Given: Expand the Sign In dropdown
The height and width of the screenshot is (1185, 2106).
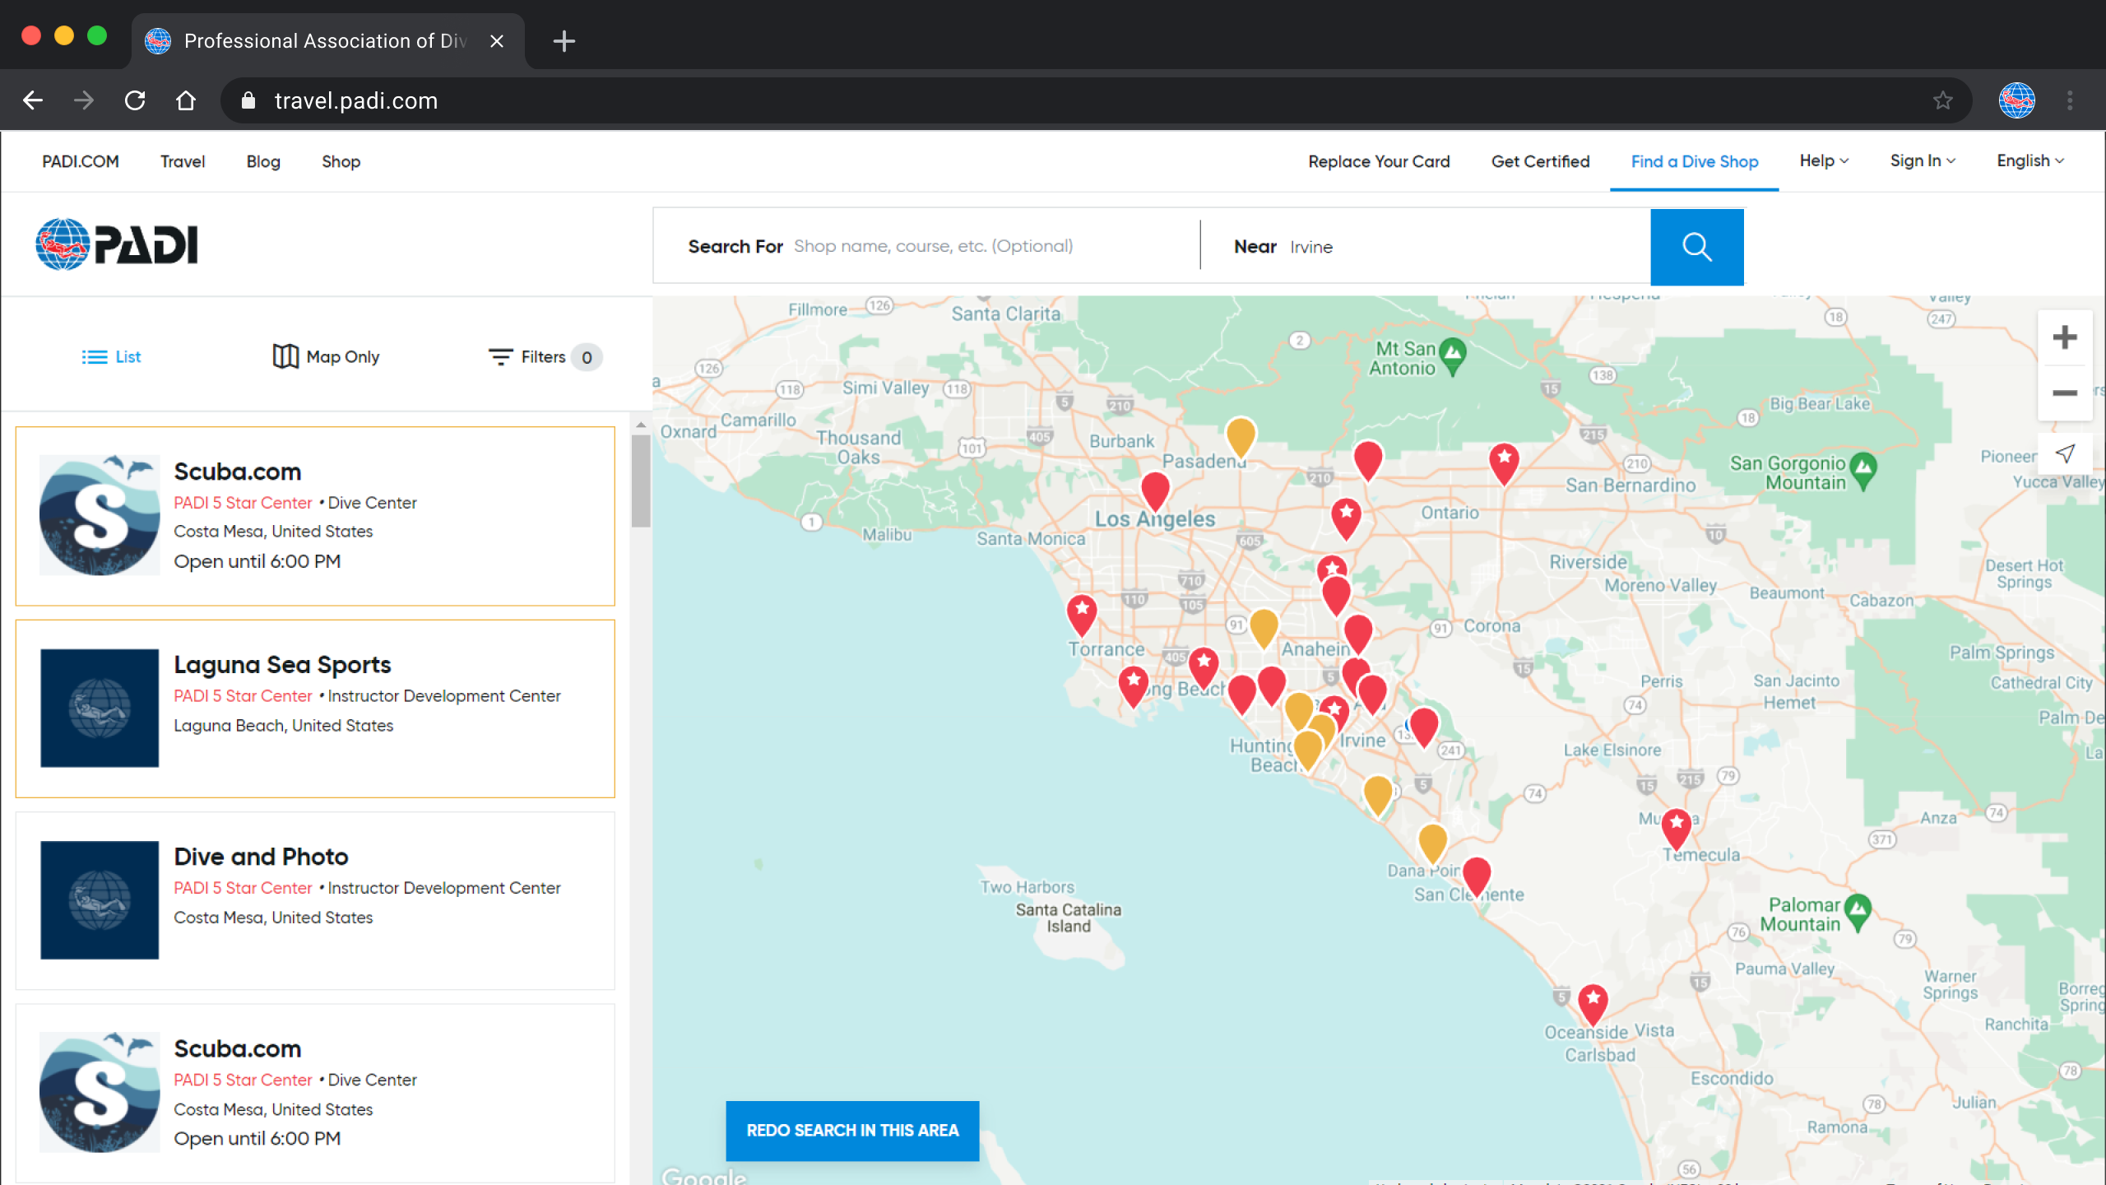Looking at the screenshot, I should coord(1922,161).
